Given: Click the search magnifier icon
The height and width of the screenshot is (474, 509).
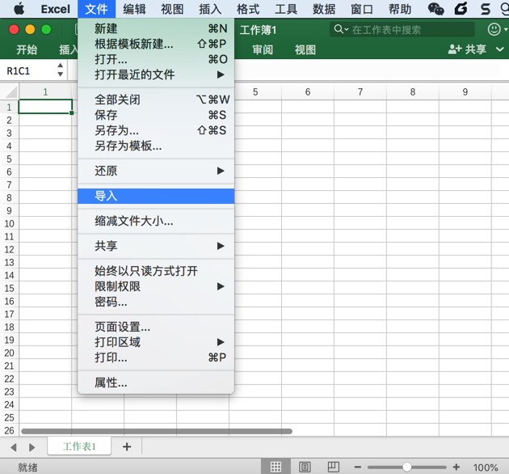Looking at the screenshot, I should pyautogui.click(x=339, y=29).
